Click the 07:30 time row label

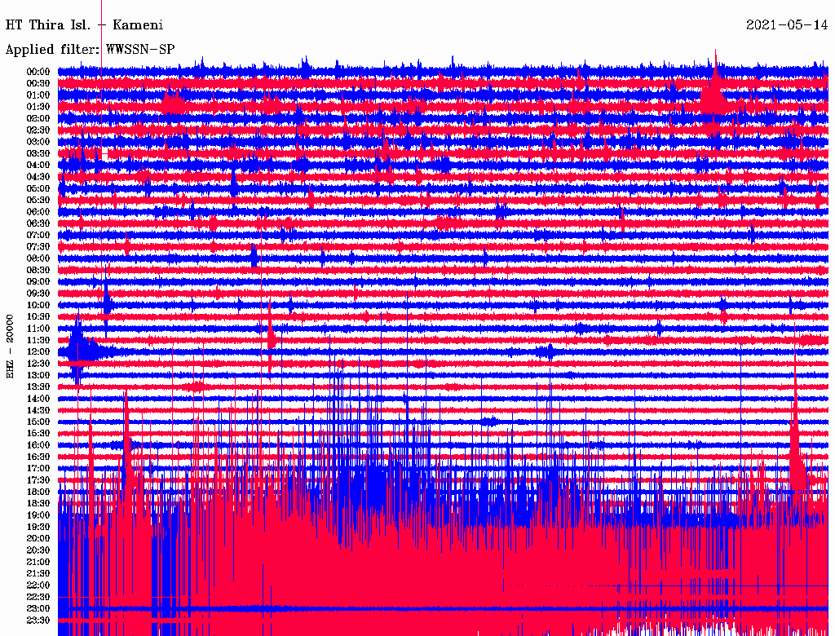38,246
